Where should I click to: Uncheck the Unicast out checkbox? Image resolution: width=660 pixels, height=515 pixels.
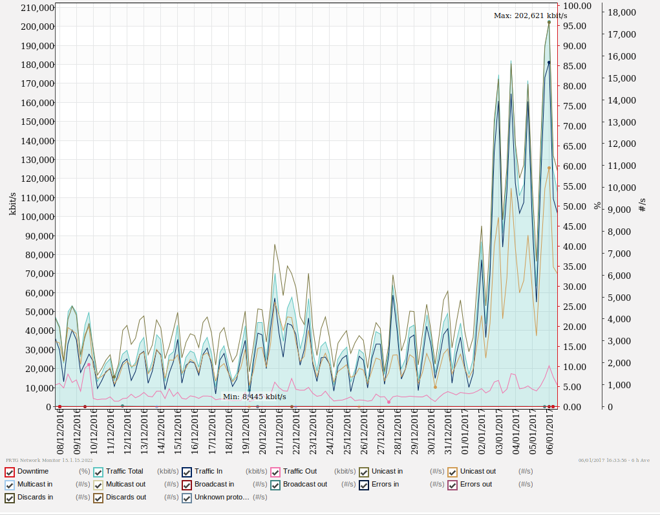click(x=452, y=472)
